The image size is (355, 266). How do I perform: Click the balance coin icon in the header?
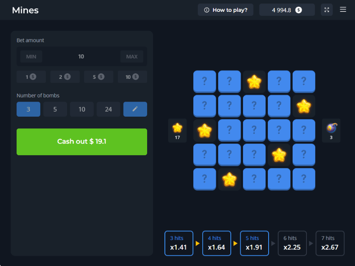click(299, 10)
